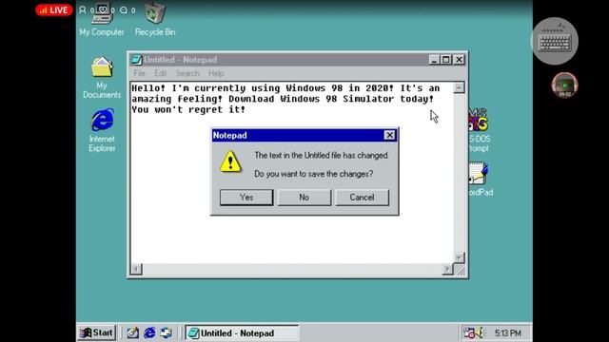This screenshot has height=342, width=609.
Task: Click the Show Desktop quick launch icon
Action: point(132,332)
